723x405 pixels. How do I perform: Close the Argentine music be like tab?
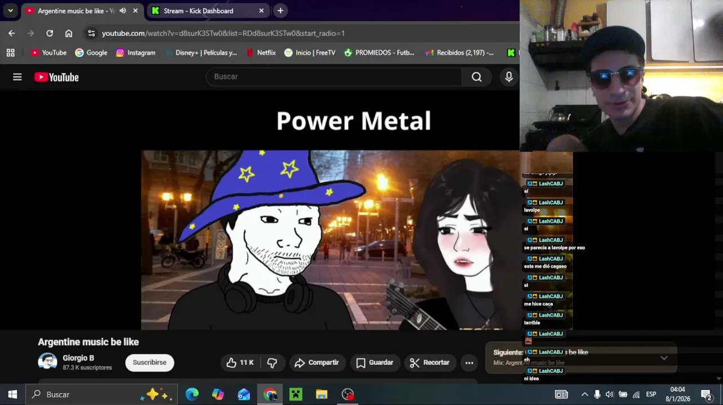(x=135, y=11)
